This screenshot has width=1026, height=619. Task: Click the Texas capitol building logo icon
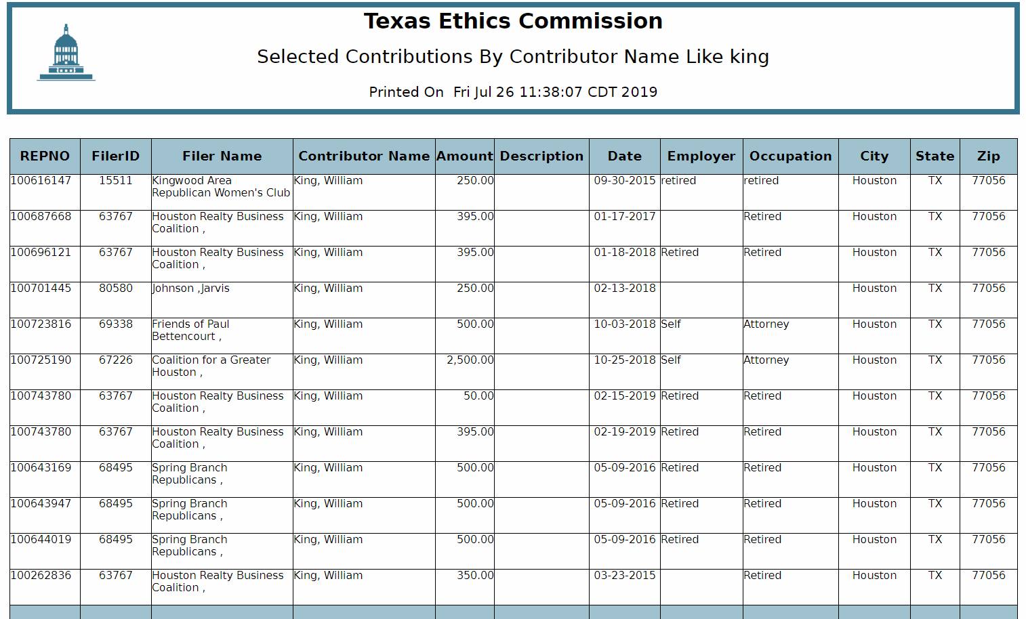66,53
